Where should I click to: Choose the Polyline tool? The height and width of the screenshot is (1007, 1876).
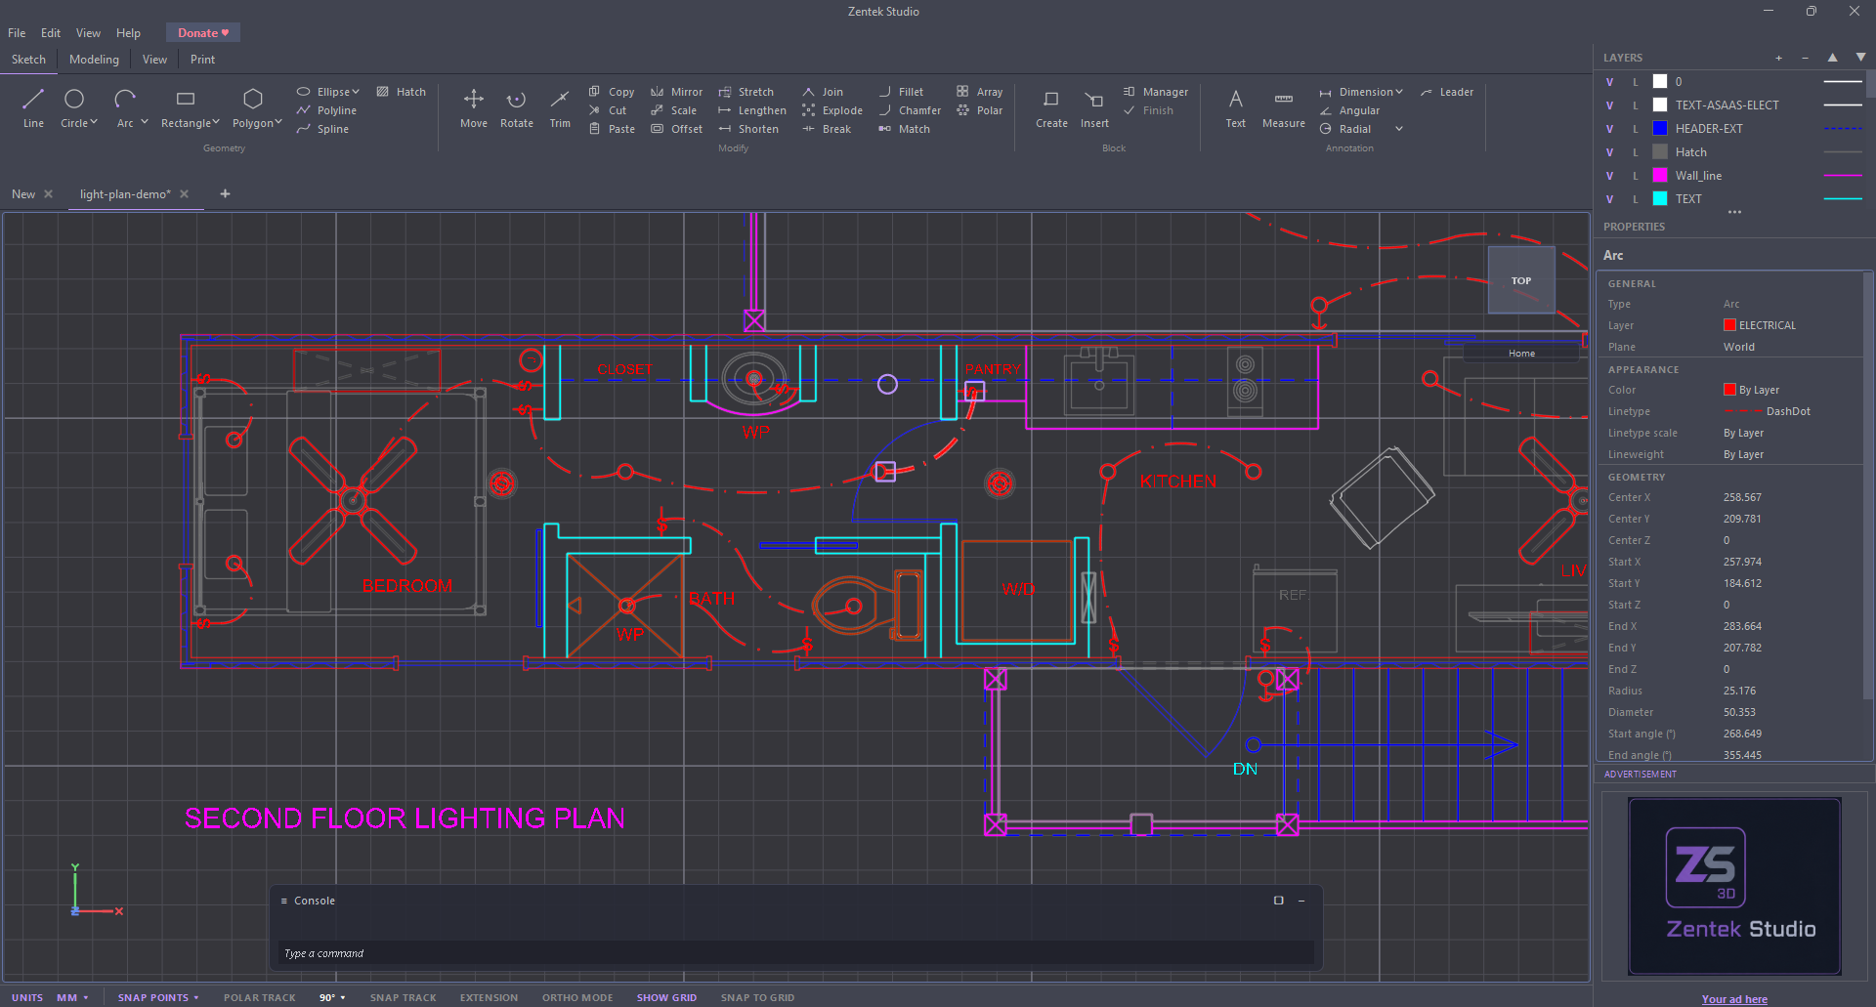point(326,110)
